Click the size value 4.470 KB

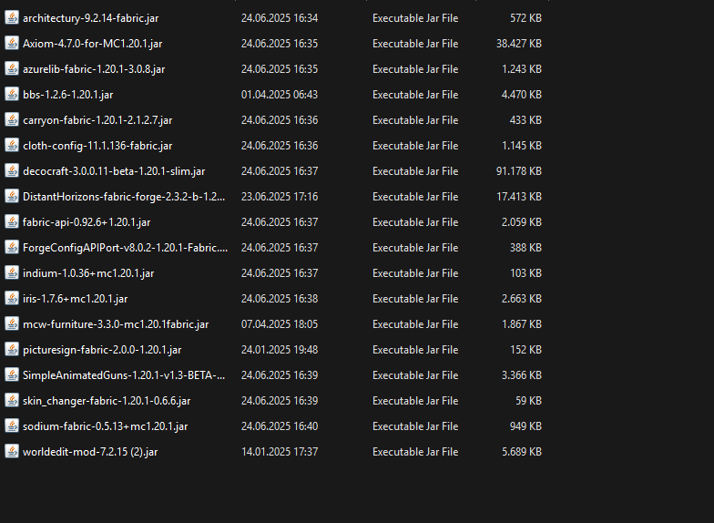tap(521, 95)
